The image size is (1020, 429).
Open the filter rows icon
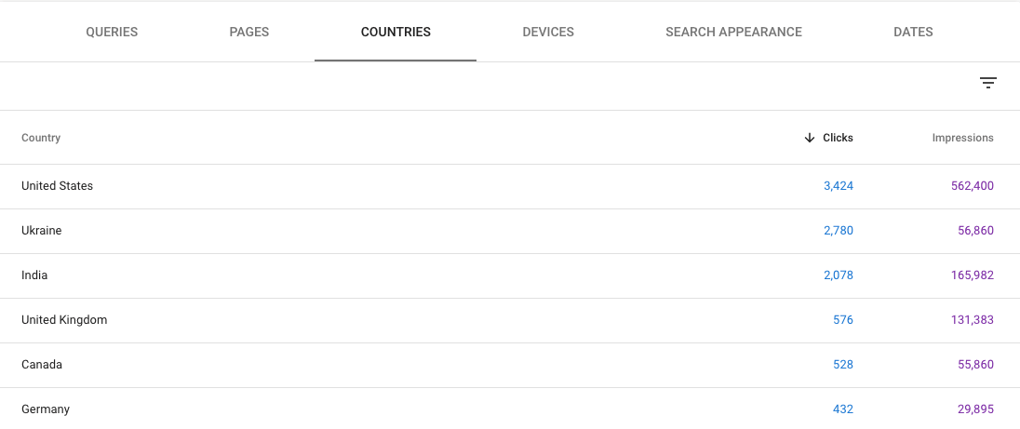tap(987, 83)
